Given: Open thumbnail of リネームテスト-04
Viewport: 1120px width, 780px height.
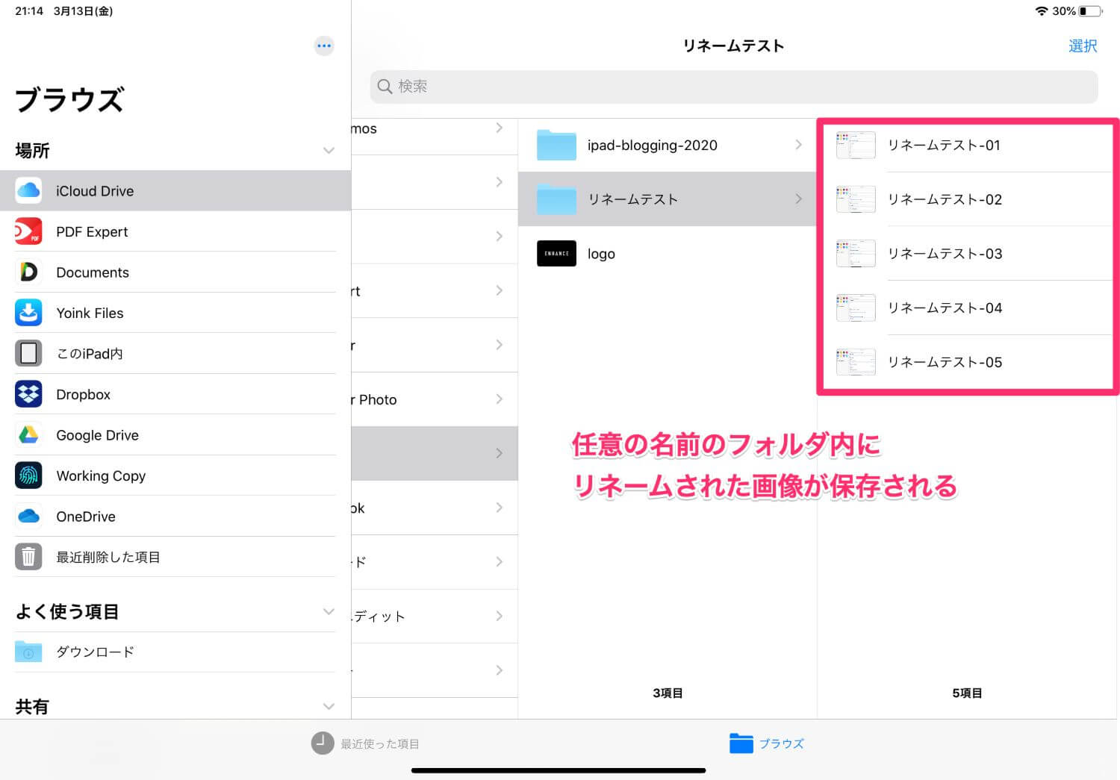Looking at the screenshot, I should pos(856,308).
